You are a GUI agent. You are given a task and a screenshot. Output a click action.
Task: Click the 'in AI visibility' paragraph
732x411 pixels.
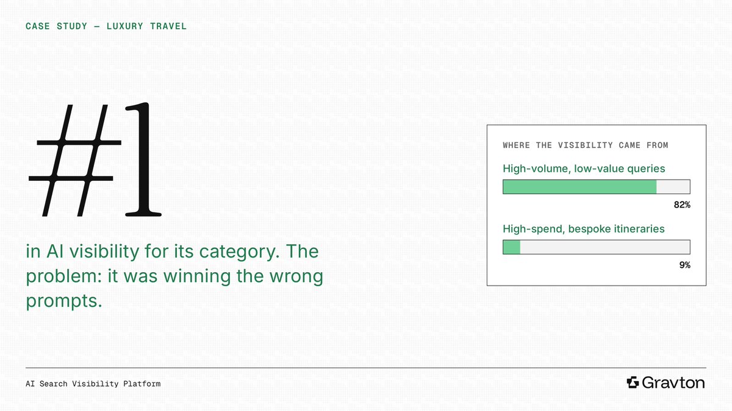coord(174,276)
